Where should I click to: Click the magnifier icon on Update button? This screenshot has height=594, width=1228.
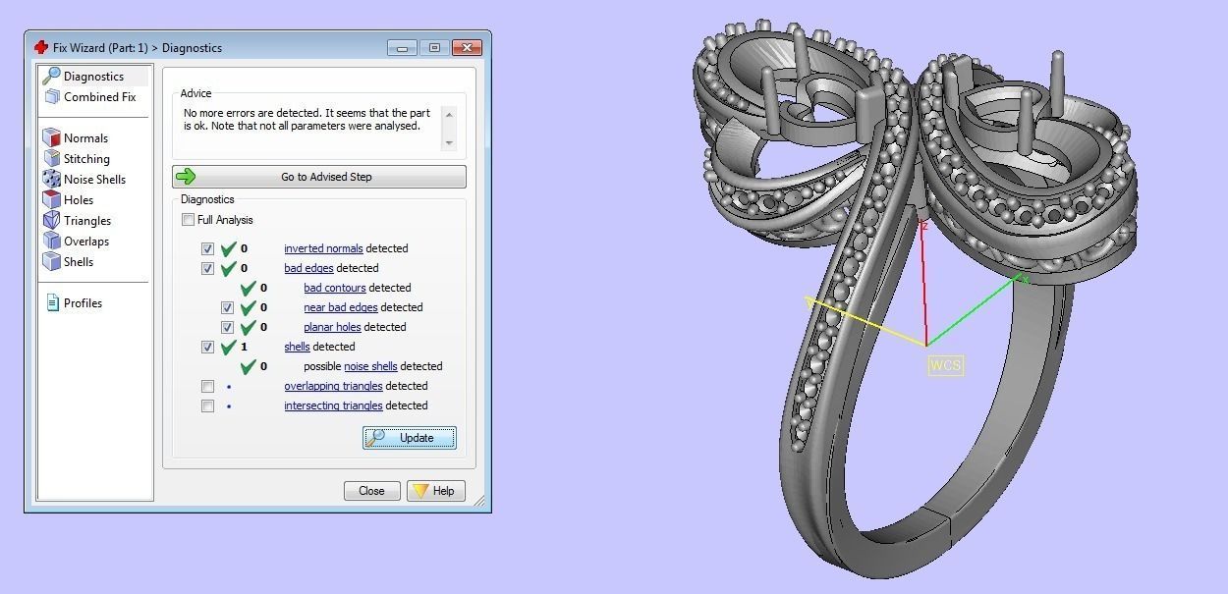click(x=375, y=438)
